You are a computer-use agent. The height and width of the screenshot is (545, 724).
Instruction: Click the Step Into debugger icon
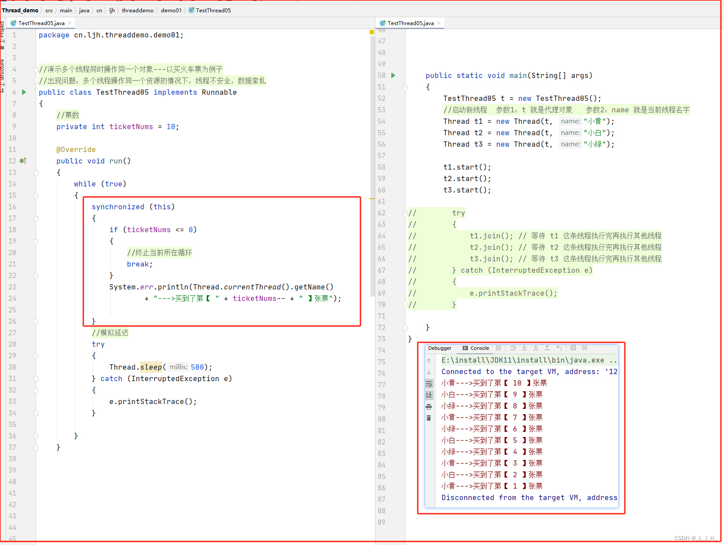[524, 348]
